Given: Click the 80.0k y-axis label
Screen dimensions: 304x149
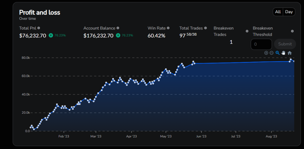Looking at the screenshot, I should [x=25, y=58].
